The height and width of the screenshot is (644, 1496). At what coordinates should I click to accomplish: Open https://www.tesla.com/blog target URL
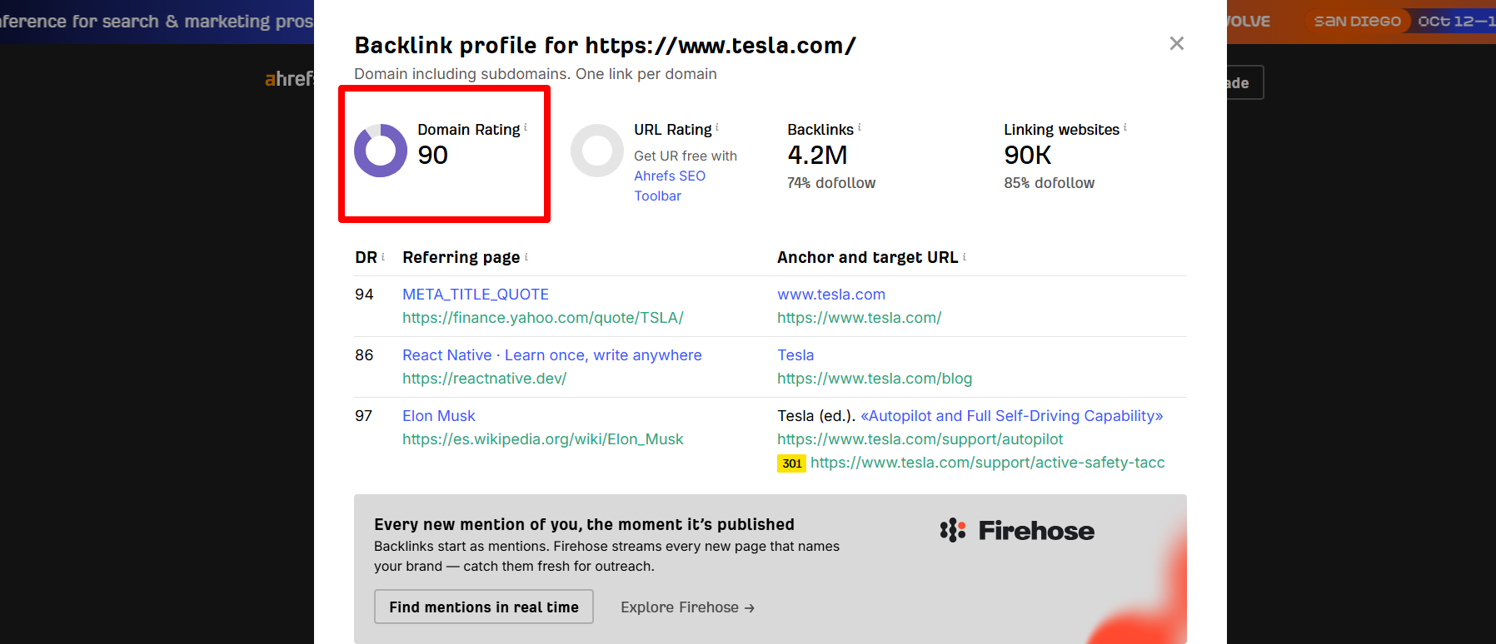pyautogui.click(x=875, y=379)
